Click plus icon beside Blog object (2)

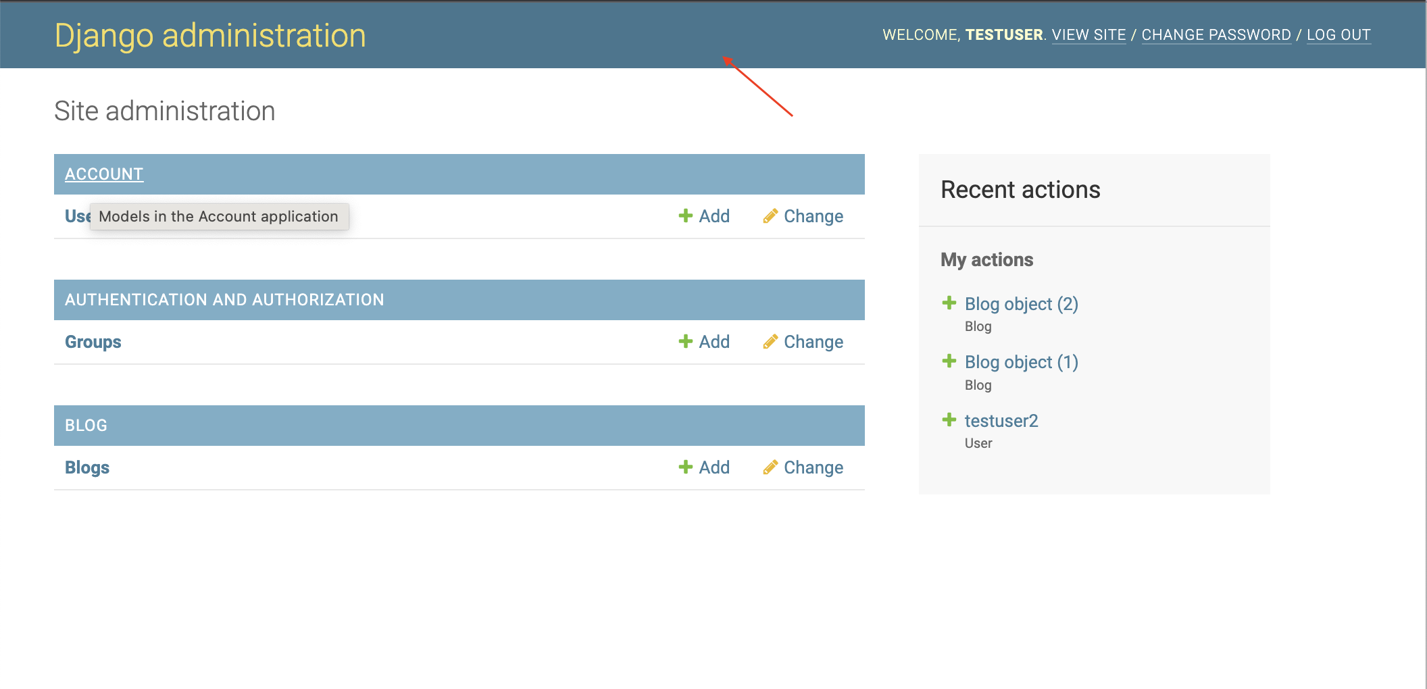pyautogui.click(x=949, y=303)
